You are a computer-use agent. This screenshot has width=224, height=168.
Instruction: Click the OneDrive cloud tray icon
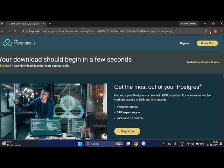[x=169, y=144]
